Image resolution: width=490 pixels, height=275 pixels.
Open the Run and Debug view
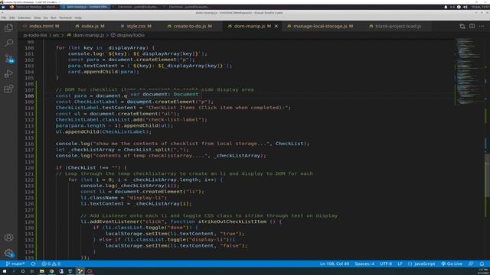point(8,73)
